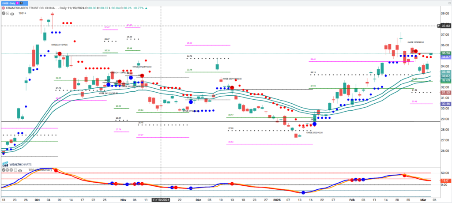Collapse the TRP+ indicator legend
Screen dimensions: 452x203
[8, 13]
